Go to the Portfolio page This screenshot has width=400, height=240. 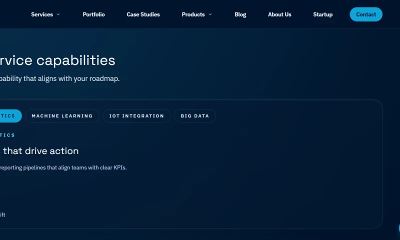(93, 14)
